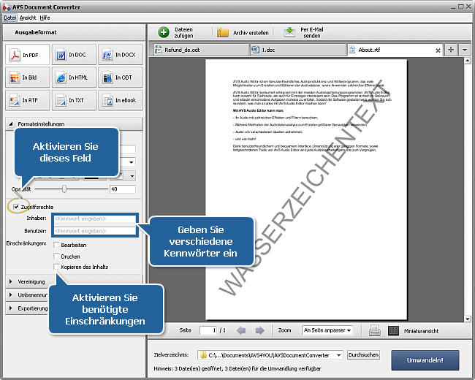Click the Seite page number field
Image resolution: width=475 pixels, height=380 pixels.
208,330
